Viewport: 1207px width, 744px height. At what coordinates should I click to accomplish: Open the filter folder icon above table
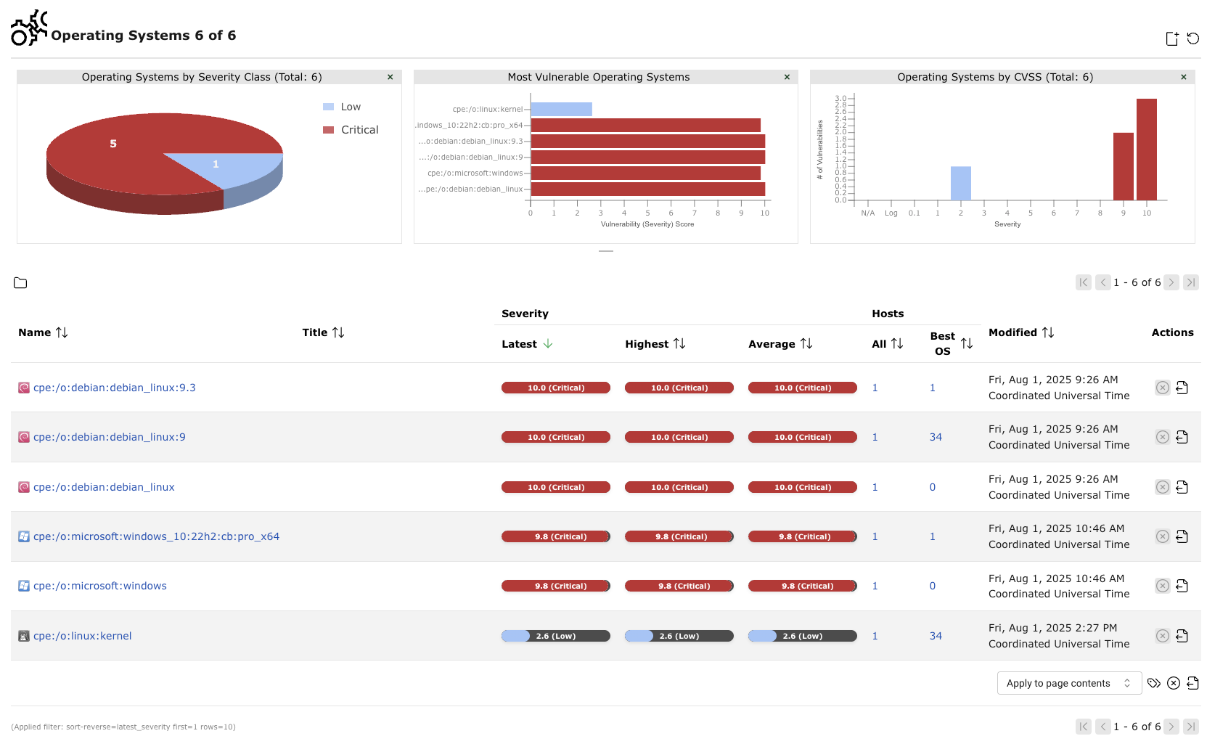[x=20, y=283]
